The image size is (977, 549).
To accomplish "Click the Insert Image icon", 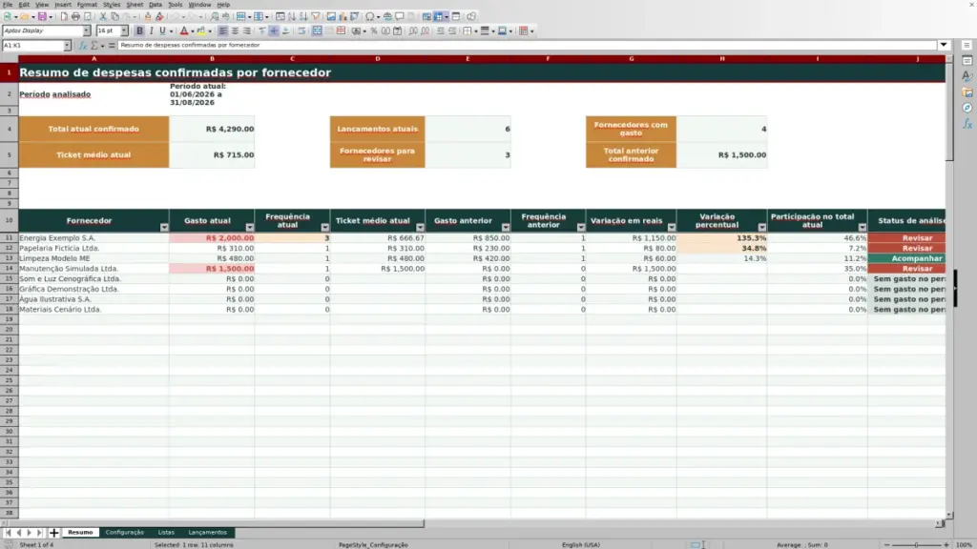I will (331, 17).
